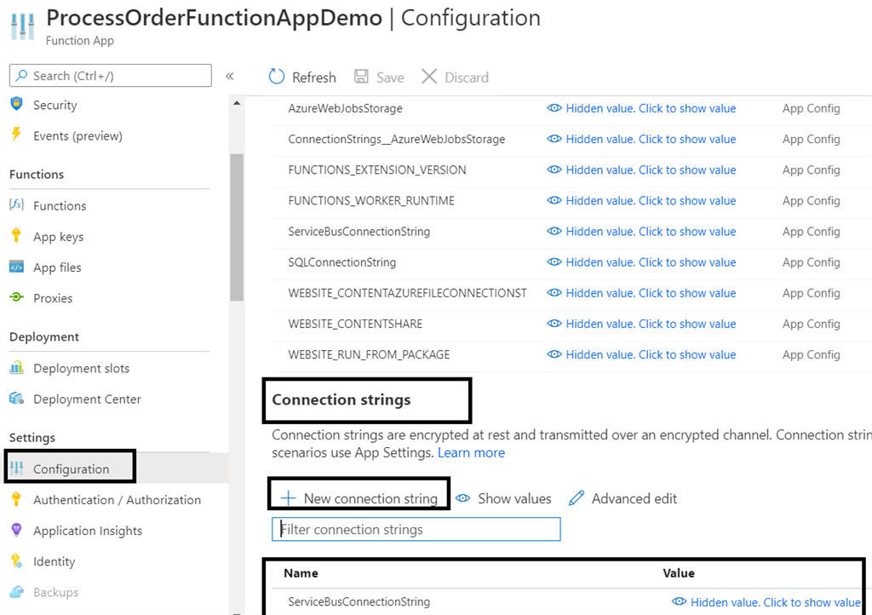Click the Discard X icon

pos(429,76)
